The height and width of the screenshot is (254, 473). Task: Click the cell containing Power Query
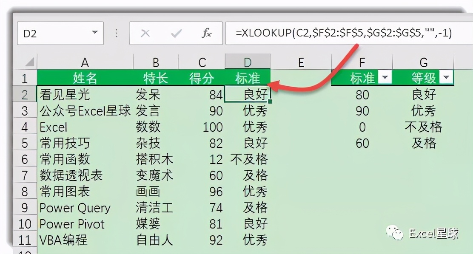[75, 208]
